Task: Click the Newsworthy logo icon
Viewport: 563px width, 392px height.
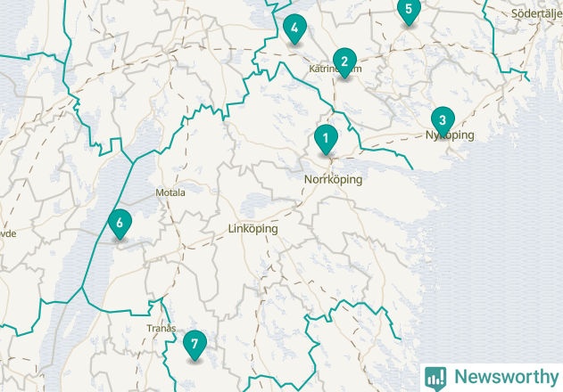Action: pyautogui.click(x=435, y=379)
